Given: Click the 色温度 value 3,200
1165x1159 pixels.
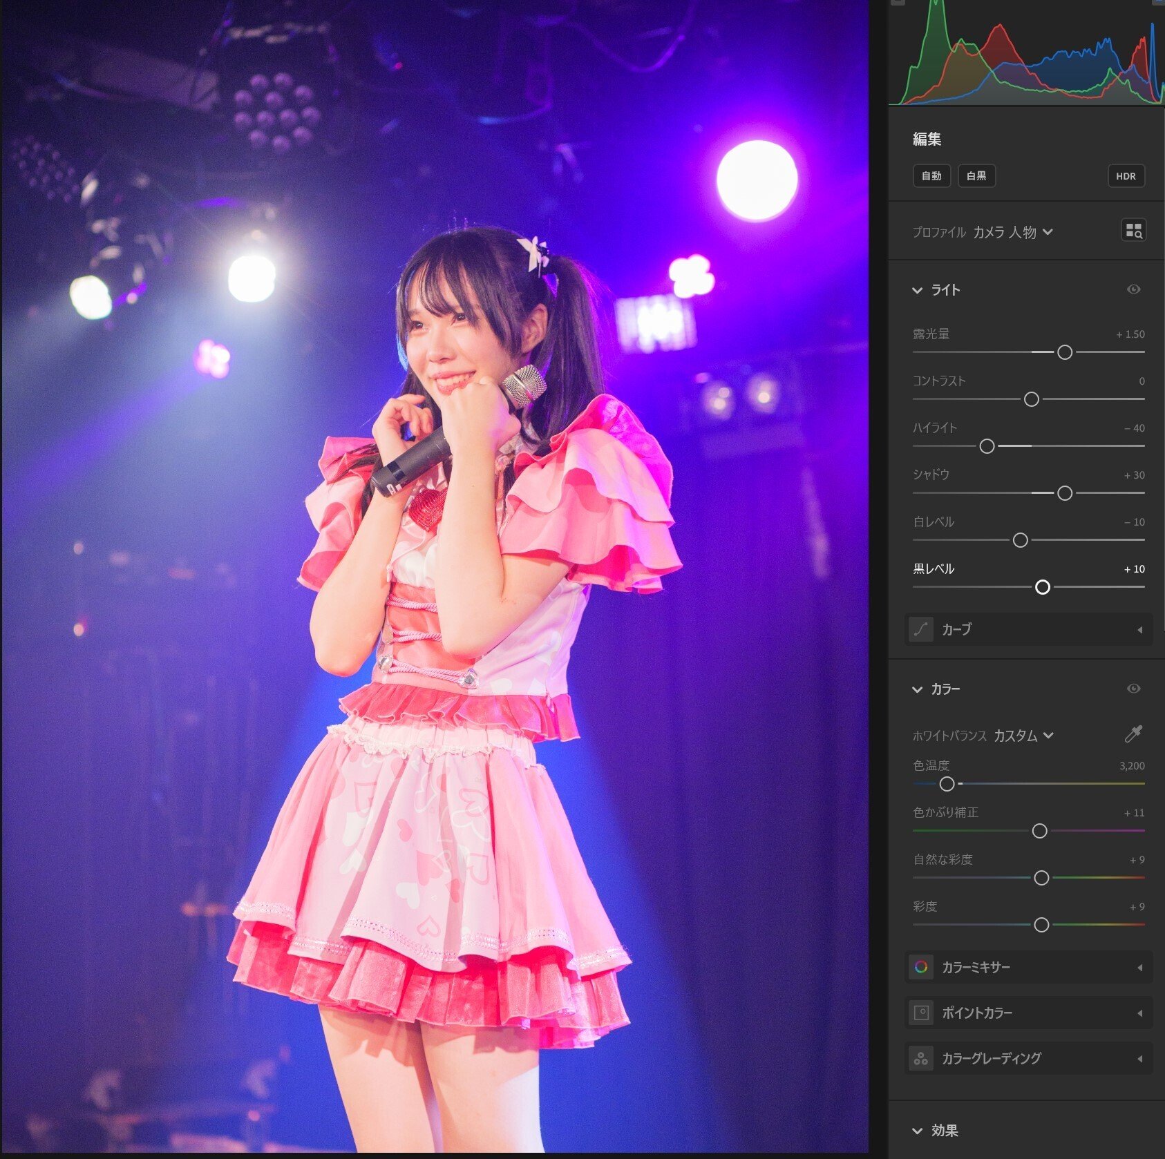Looking at the screenshot, I should (1132, 766).
